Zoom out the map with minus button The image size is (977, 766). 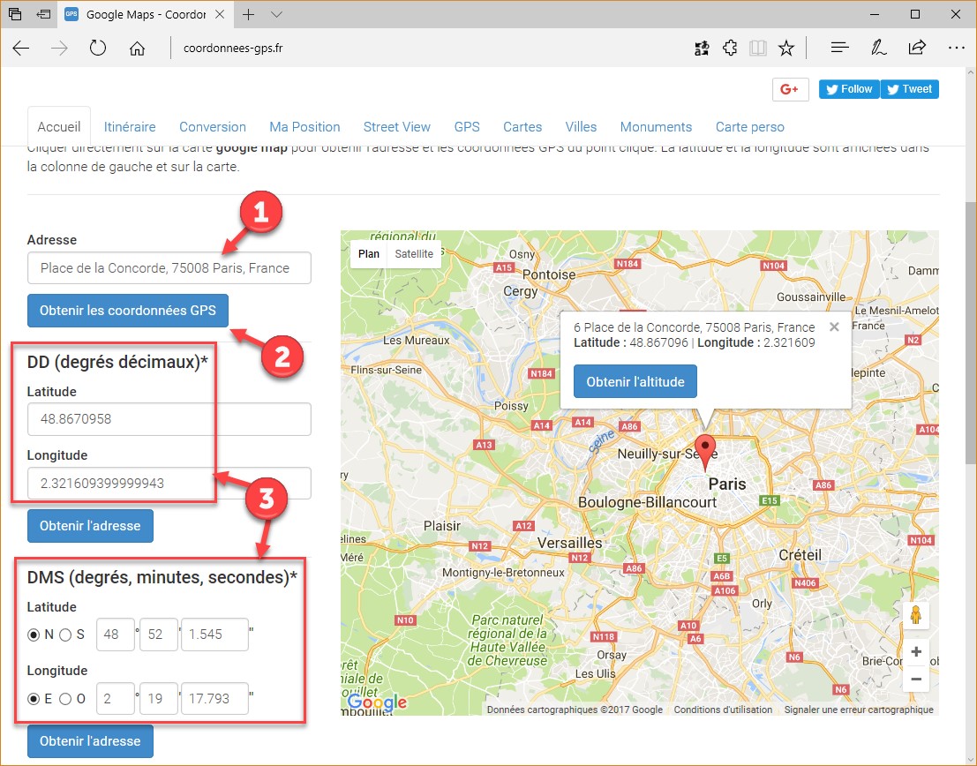click(916, 679)
